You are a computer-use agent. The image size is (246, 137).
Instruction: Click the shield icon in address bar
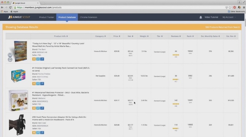point(226,7)
